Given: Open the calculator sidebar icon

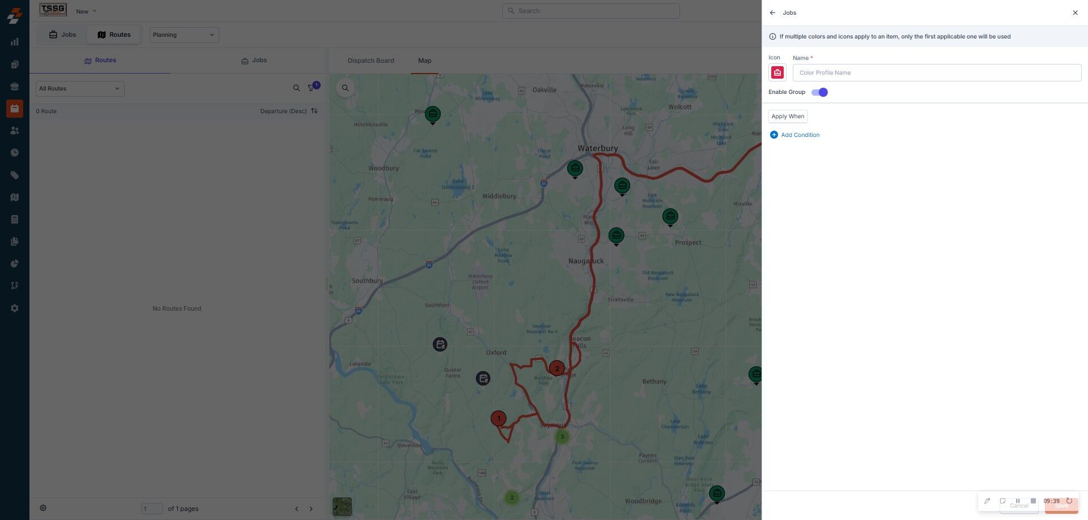Looking at the screenshot, I should (x=15, y=220).
